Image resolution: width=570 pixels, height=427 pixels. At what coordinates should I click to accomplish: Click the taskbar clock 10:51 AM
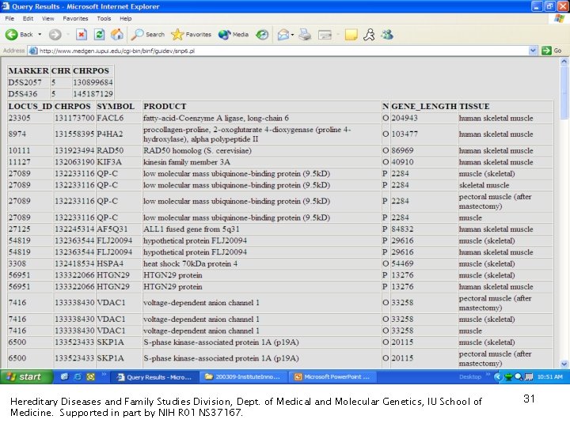click(549, 377)
